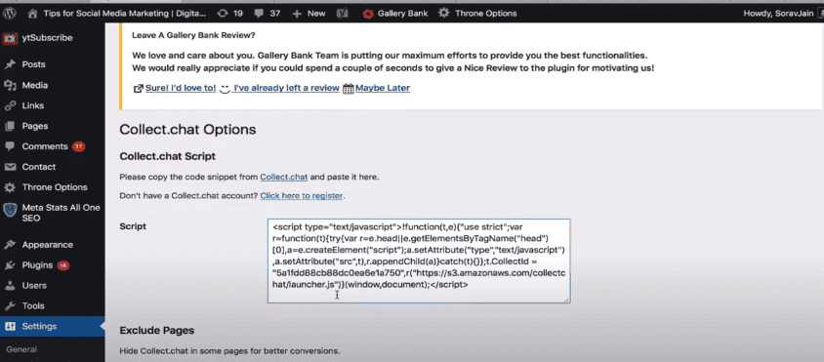
Task: Open the Yoast SEO icon in admin bar
Action: click(341, 14)
